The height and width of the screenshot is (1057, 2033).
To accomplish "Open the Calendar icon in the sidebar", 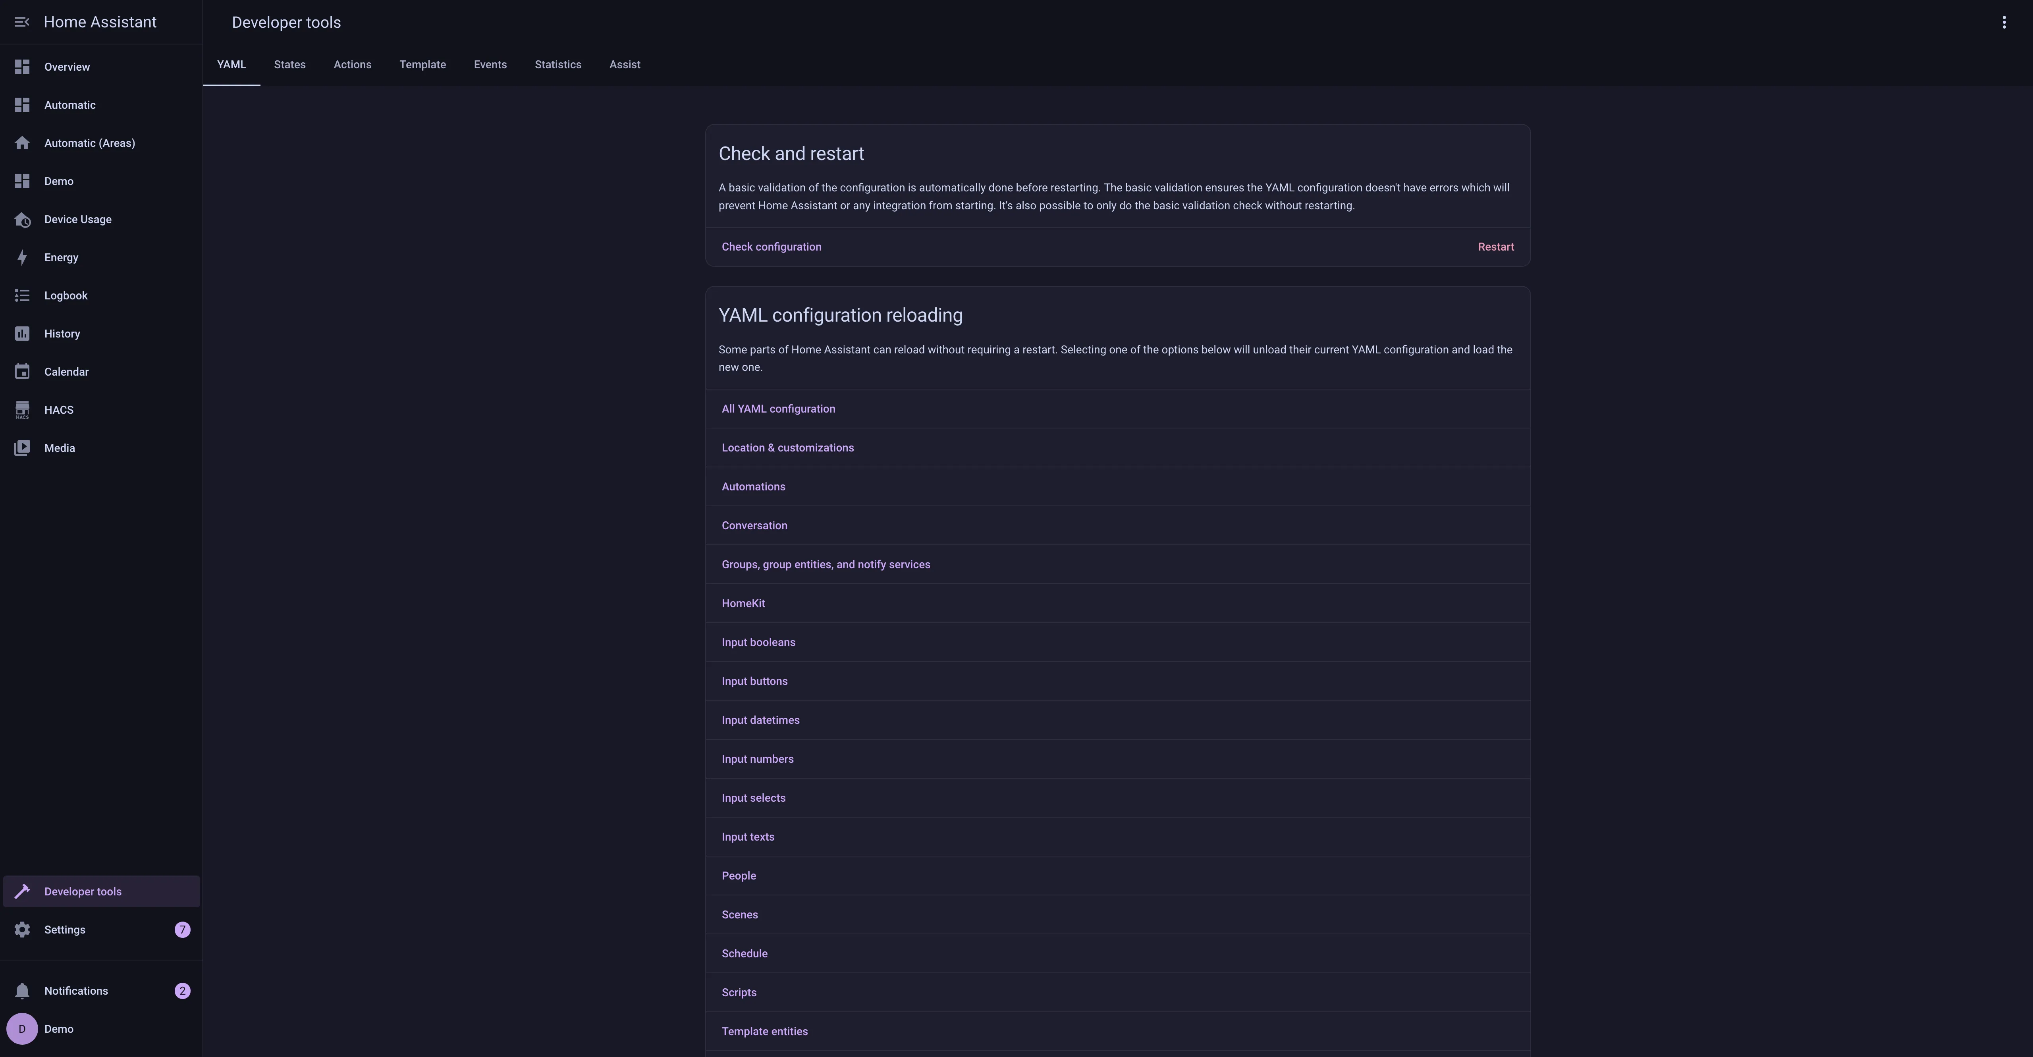I will point(22,372).
